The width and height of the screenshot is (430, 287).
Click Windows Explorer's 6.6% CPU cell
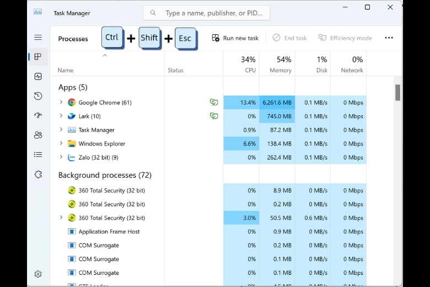coord(241,143)
